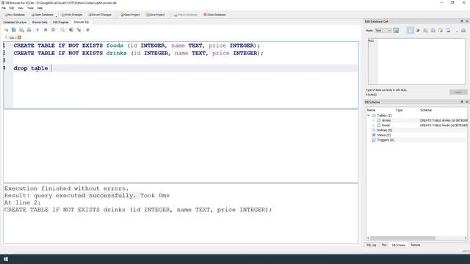470x264 pixels.
Task: Execute current line icon
Action: click(46, 30)
